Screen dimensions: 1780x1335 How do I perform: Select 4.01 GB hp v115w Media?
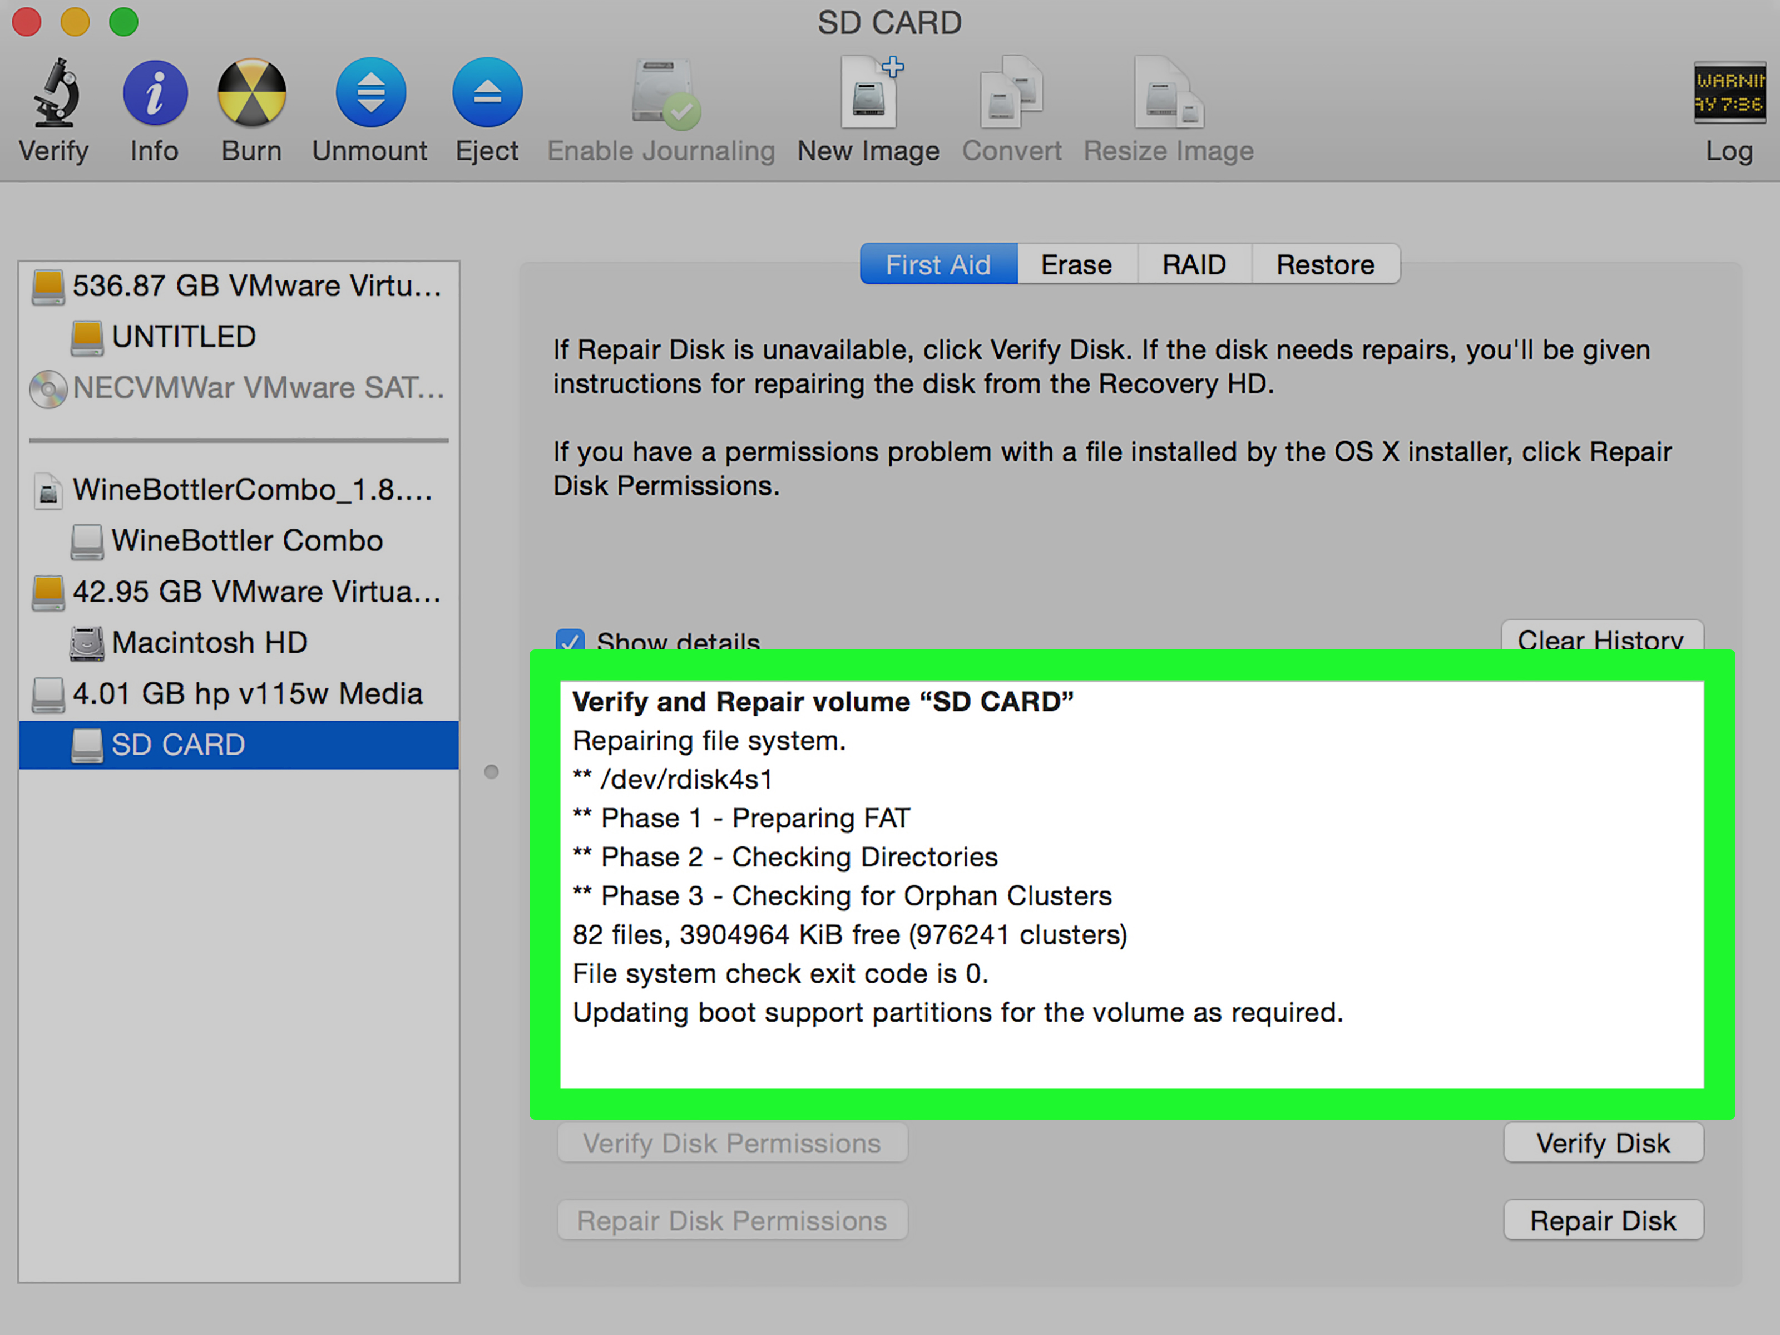[239, 694]
